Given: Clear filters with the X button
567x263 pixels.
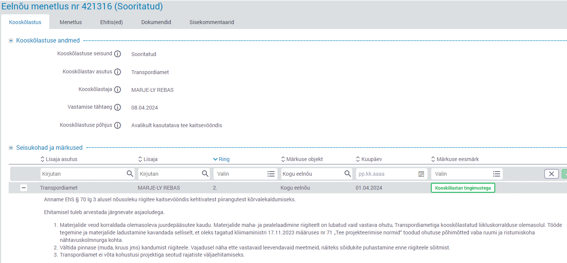Looking at the screenshot, I should coord(551,174).
